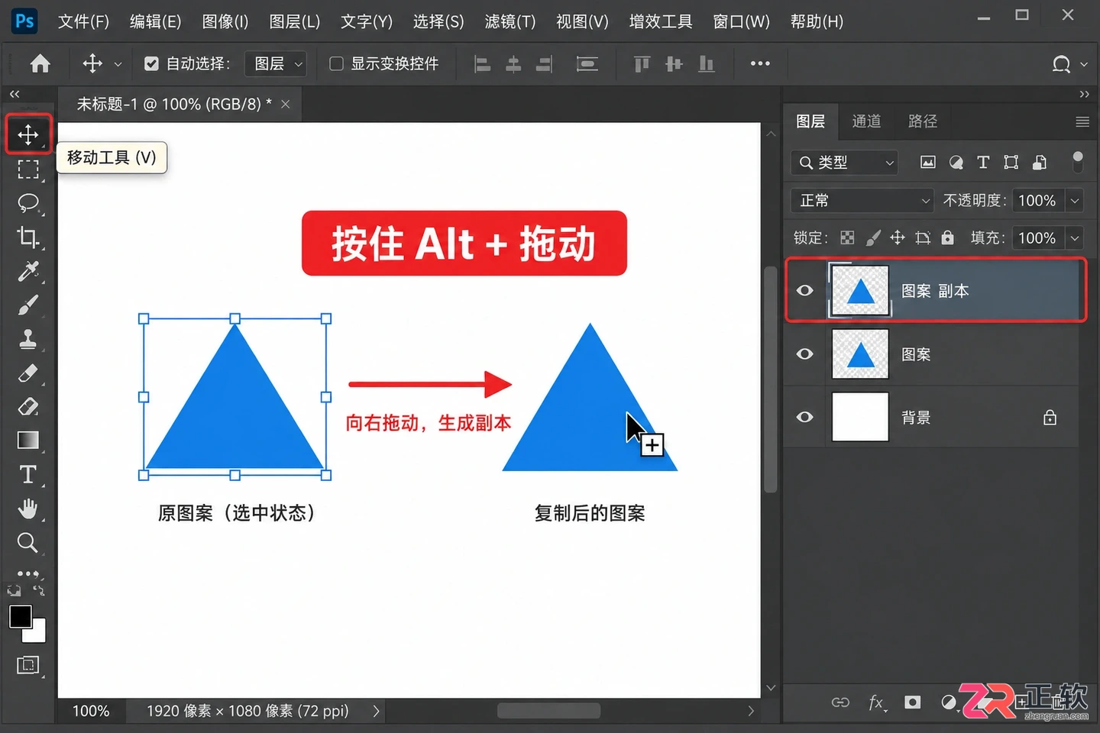Switch to the 通道 tab
Viewport: 1100px width, 733px height.
point(866,121)
